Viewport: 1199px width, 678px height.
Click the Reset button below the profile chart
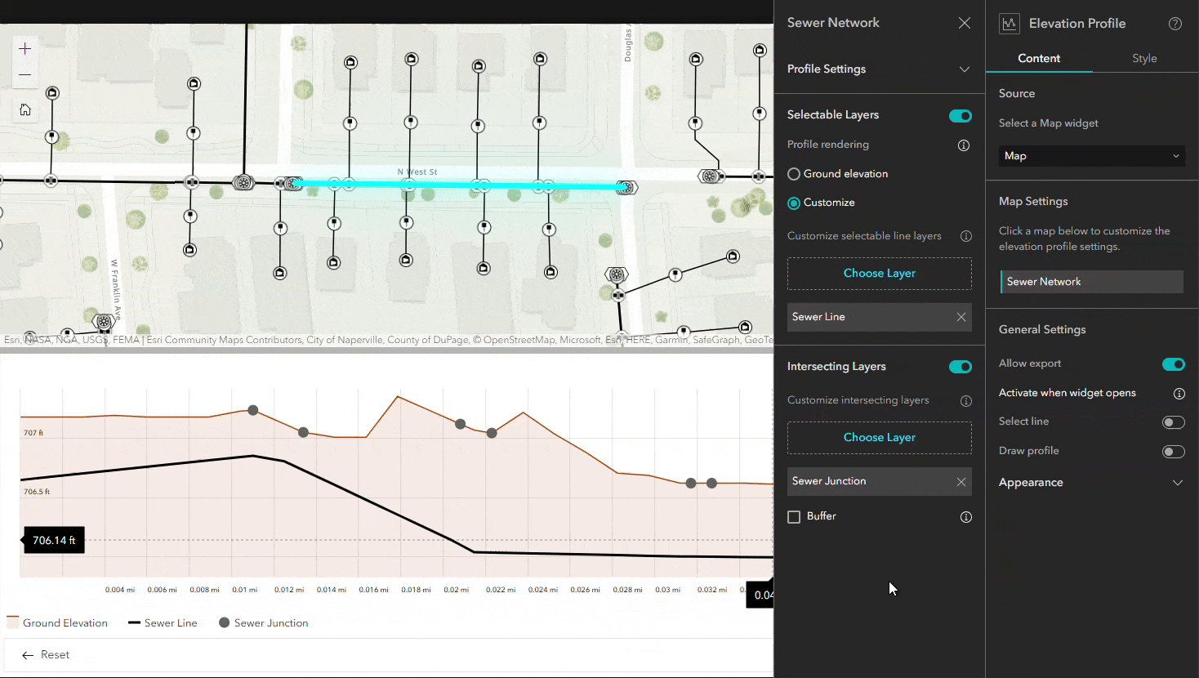[45, 654]
